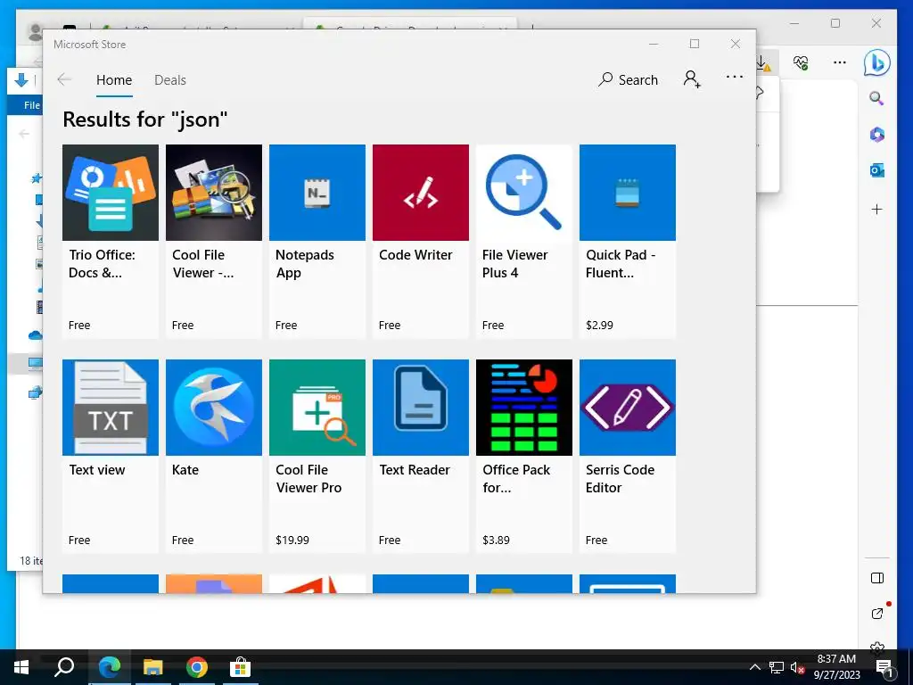Select the Quick Pad Fluent icon
The width and height of the screenshot is (913, 685).
[x=628, y=193]
